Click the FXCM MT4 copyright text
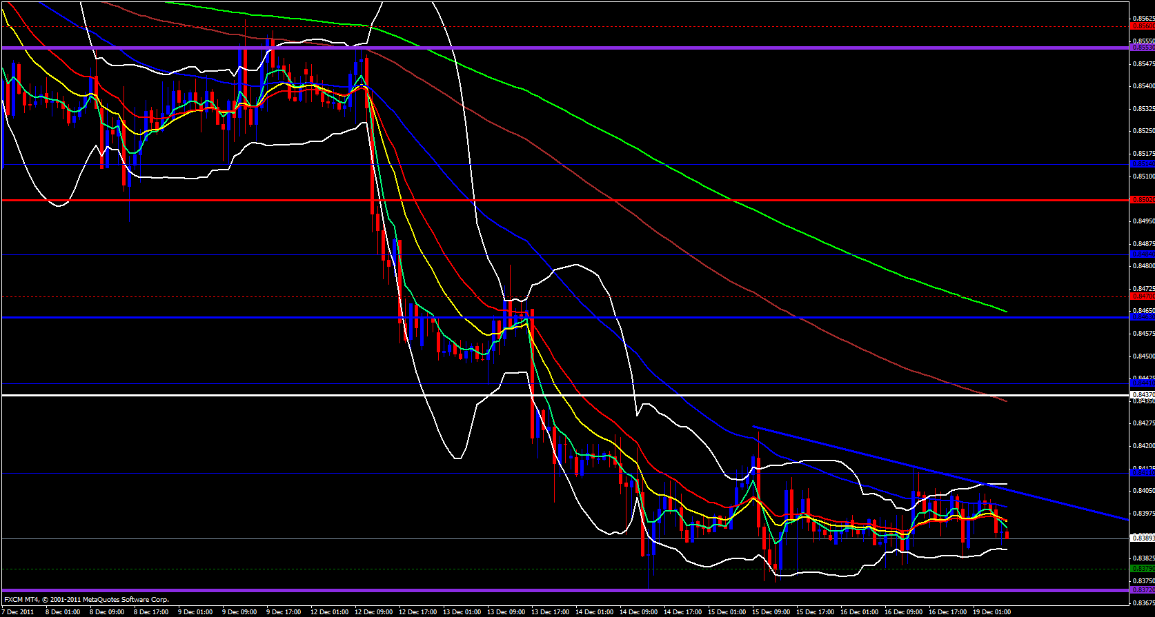 [86, 600]
